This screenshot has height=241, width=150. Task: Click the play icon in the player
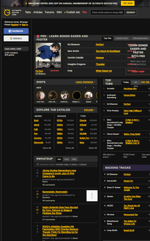48,64
